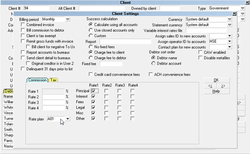Expand the Rate plan dropdown arrow

[67, 119]
